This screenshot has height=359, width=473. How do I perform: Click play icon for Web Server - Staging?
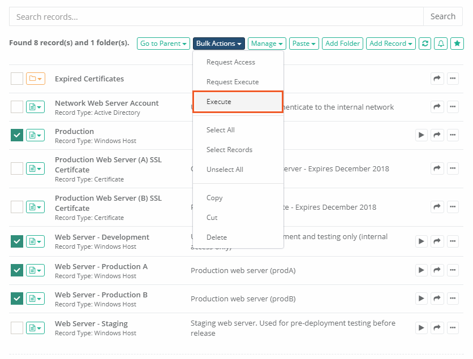(421, 327)
